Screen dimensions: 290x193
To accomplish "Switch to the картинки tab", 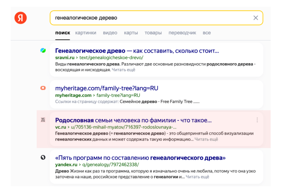I will point(86,33).
